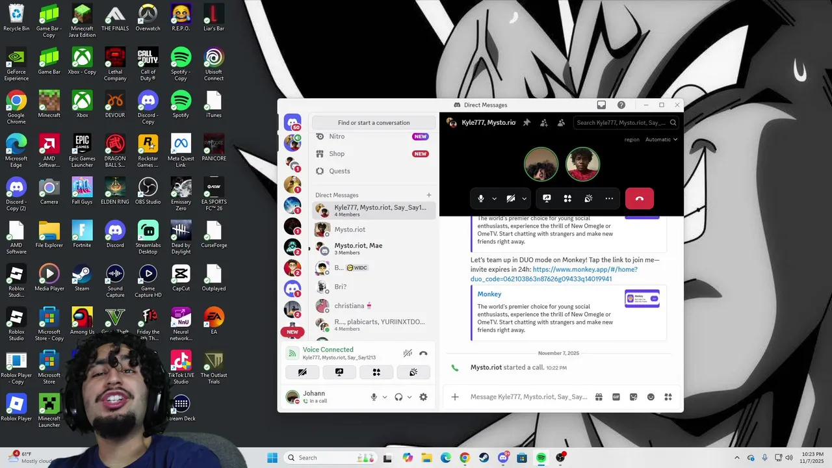Image resolution: width=832 pixels, height=468 pixels.
Task: Click Voice Connected status text
Action: pyautogui.click(x=328, y=350)
